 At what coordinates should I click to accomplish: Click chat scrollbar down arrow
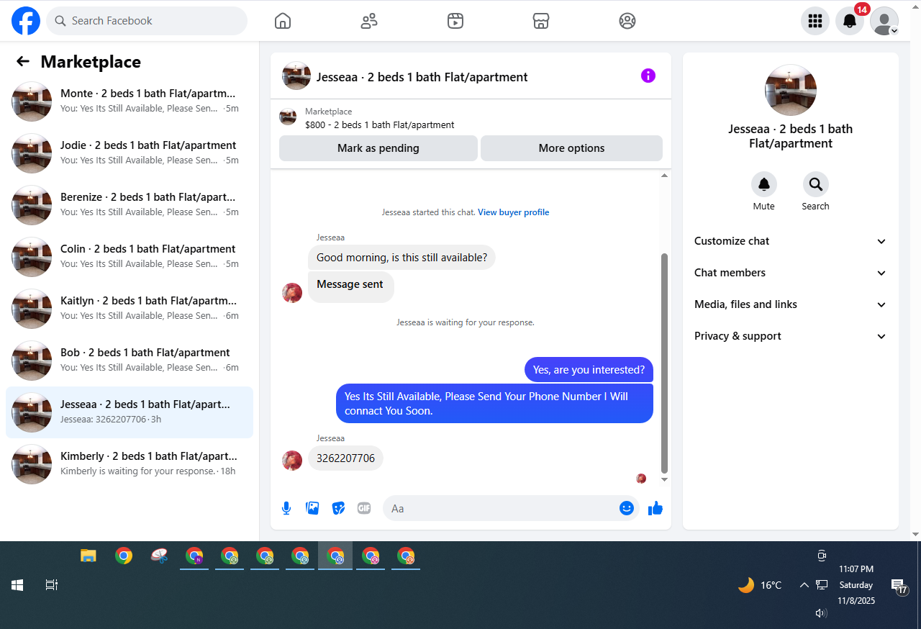tap(664, 479)
